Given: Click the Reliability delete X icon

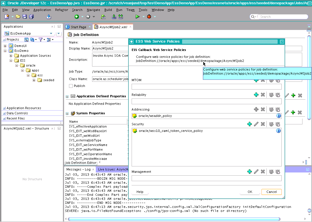Looking at the screenshot, I should pos(263,95).
